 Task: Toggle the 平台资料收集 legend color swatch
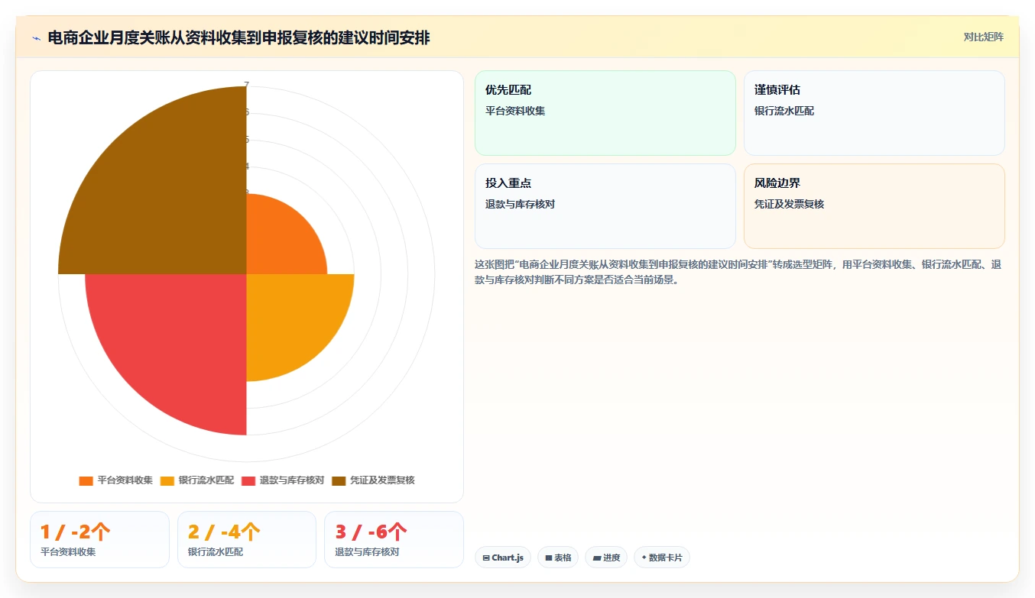coord(86,480)
